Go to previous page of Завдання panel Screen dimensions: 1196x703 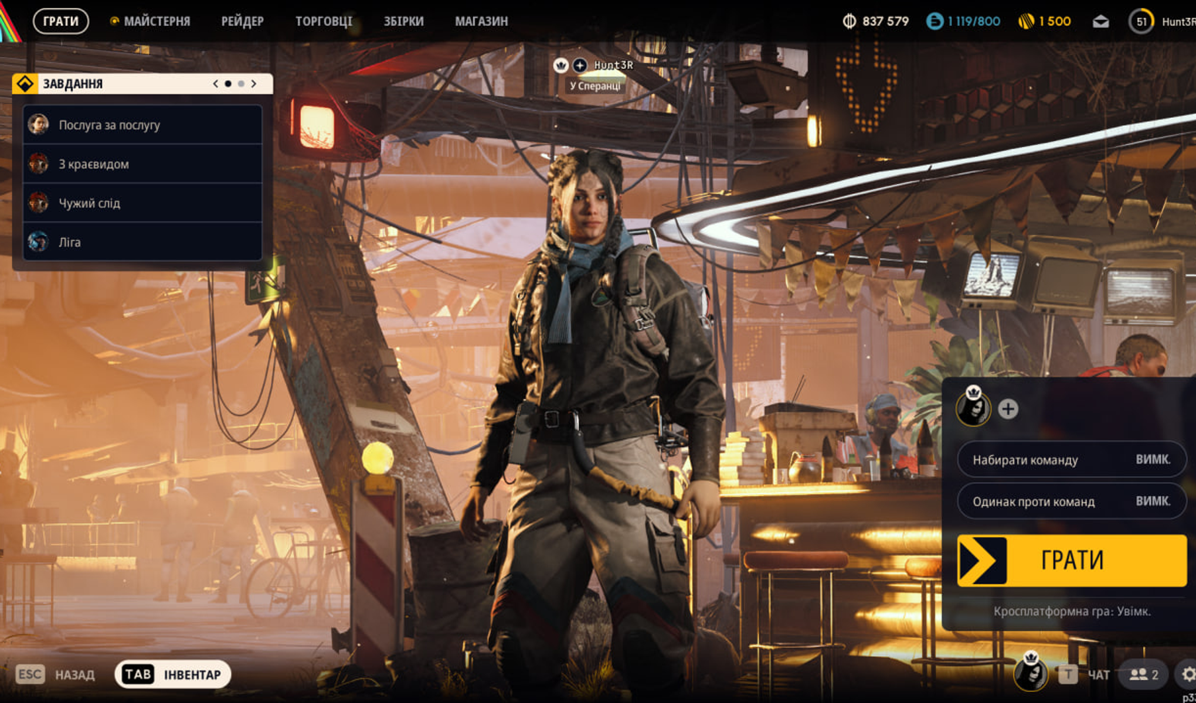tap(215, 84)
